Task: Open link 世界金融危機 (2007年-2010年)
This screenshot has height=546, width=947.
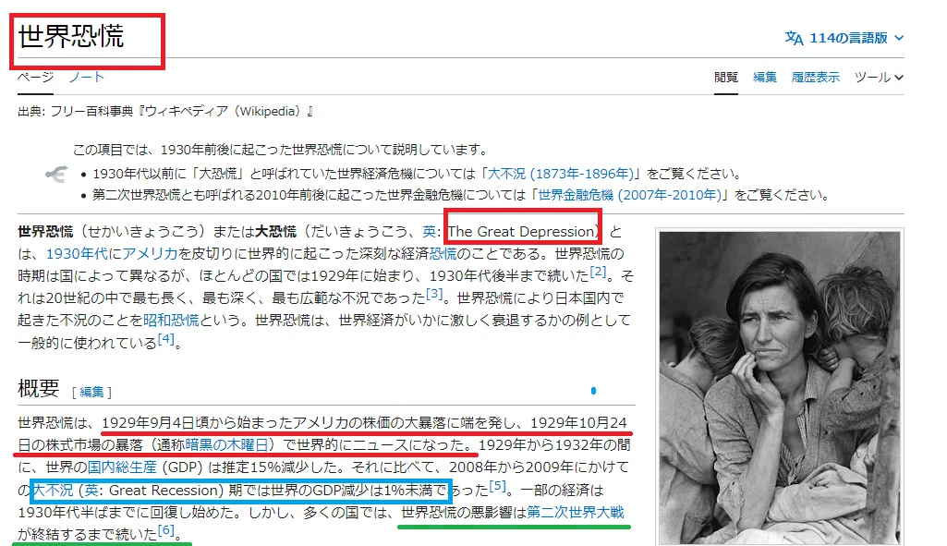Action: [x=630, y=195]
